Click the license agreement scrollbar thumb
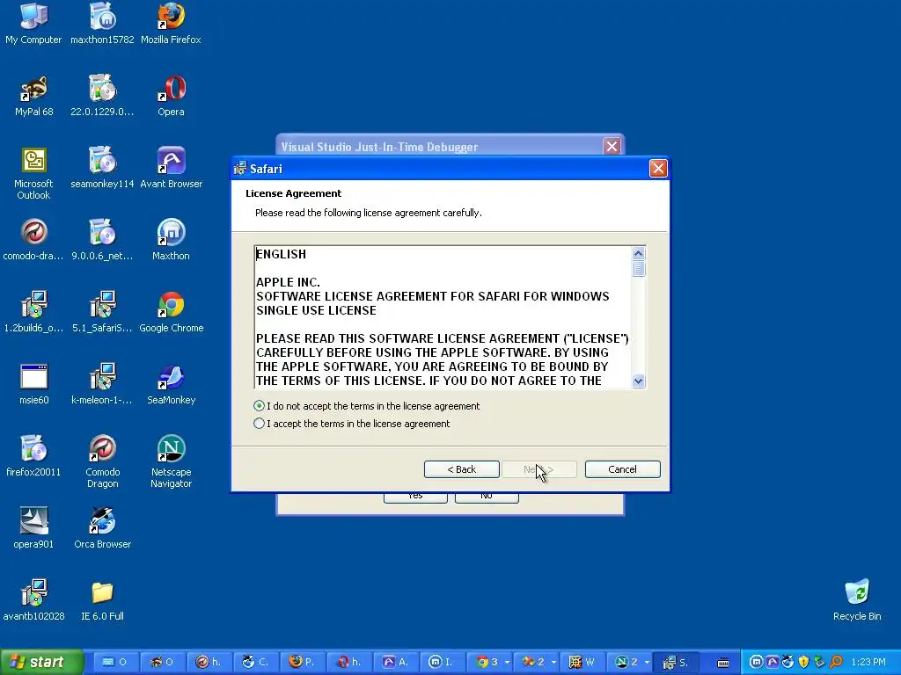 pos(639,269)
